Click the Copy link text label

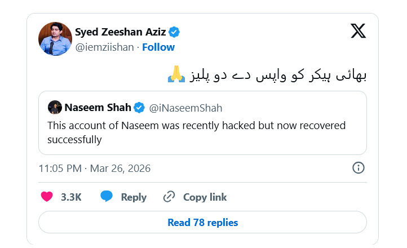(x=205, y=197)
